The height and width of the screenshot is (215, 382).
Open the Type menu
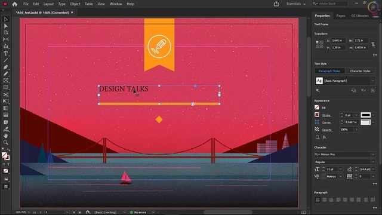pyautogui.click(x=62, y=4)
